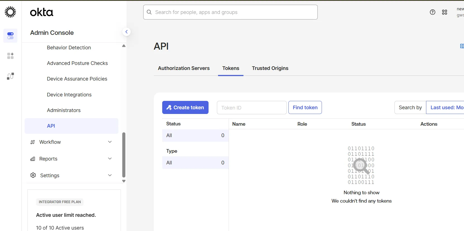464x231 pixels.
Task: Click the Integrator Free Plan badge
Action: point(60,202)
